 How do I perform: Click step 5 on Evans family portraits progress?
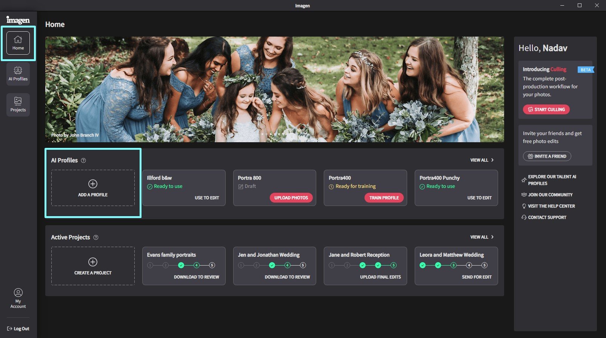coord(212,265)
